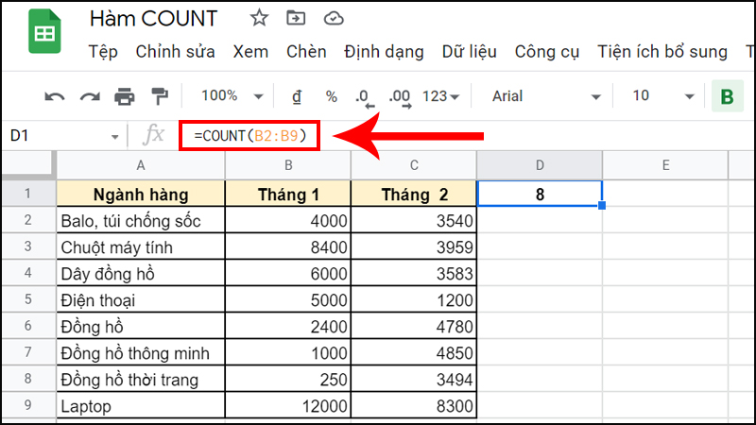Click the move to folder icon
This screenshot has height=425, width=756.
click(x=296, y=18)
